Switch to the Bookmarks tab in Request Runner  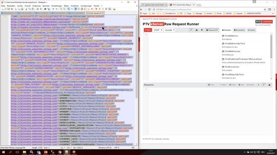tap(239, 30)
